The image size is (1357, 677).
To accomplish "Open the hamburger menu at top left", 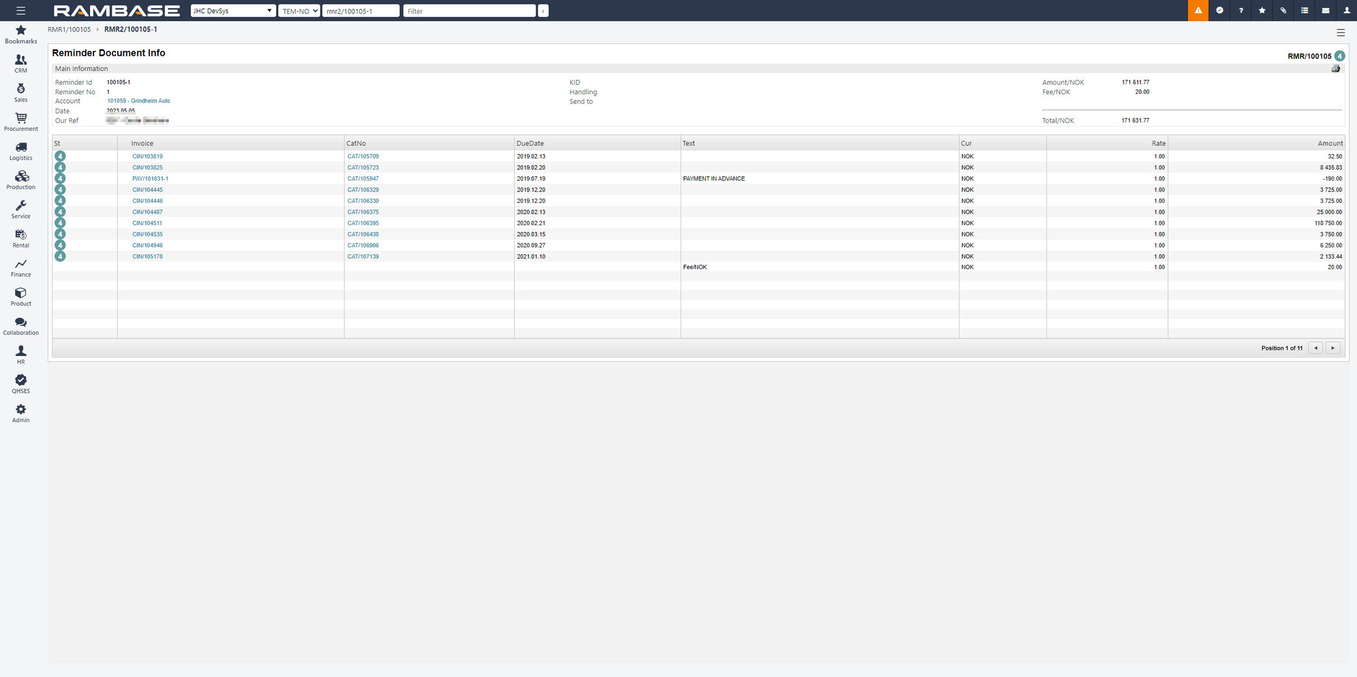I will click(x=21, y=11).
